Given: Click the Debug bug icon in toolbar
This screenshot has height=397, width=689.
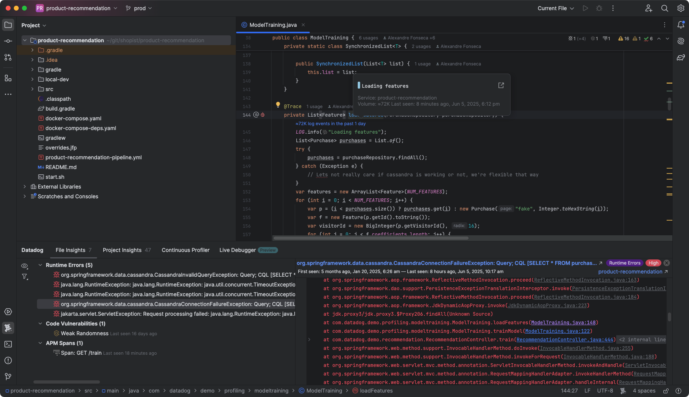Looking at the screenshot, I should [599, 8].
